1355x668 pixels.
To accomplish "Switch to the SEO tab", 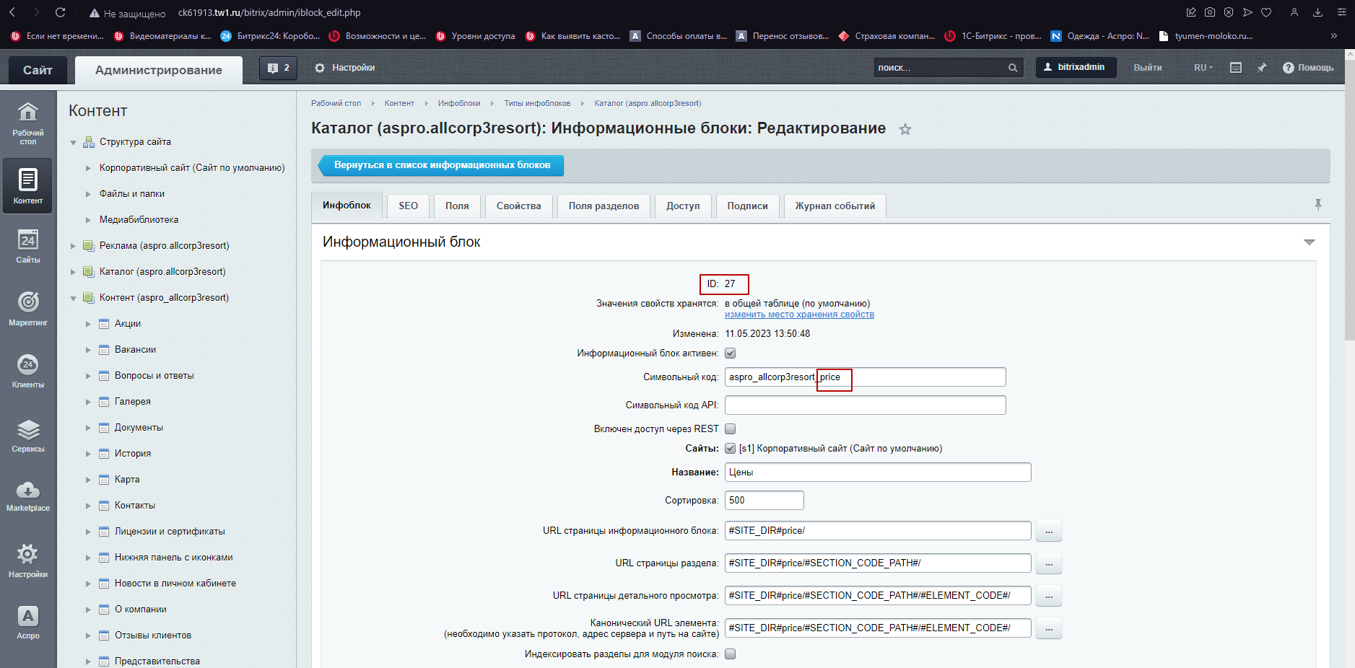I will pos(408,206).
